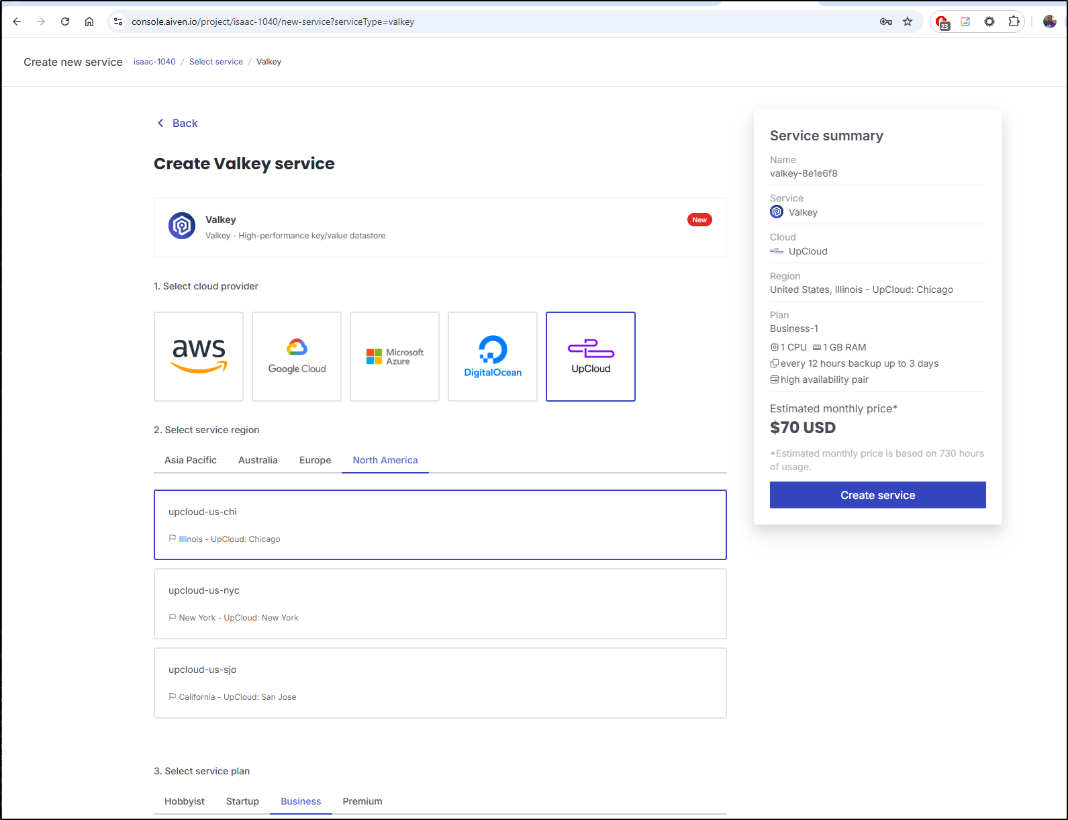1068x820 pixels.
Task: Open the browser profile avatar
Action: pos(1050,21)
